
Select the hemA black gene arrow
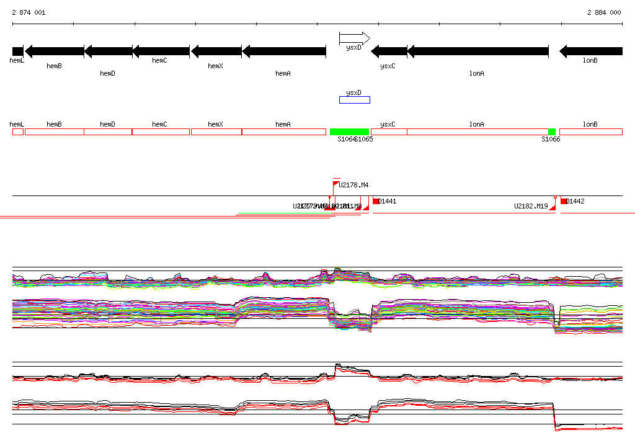(x=284, y=51)
